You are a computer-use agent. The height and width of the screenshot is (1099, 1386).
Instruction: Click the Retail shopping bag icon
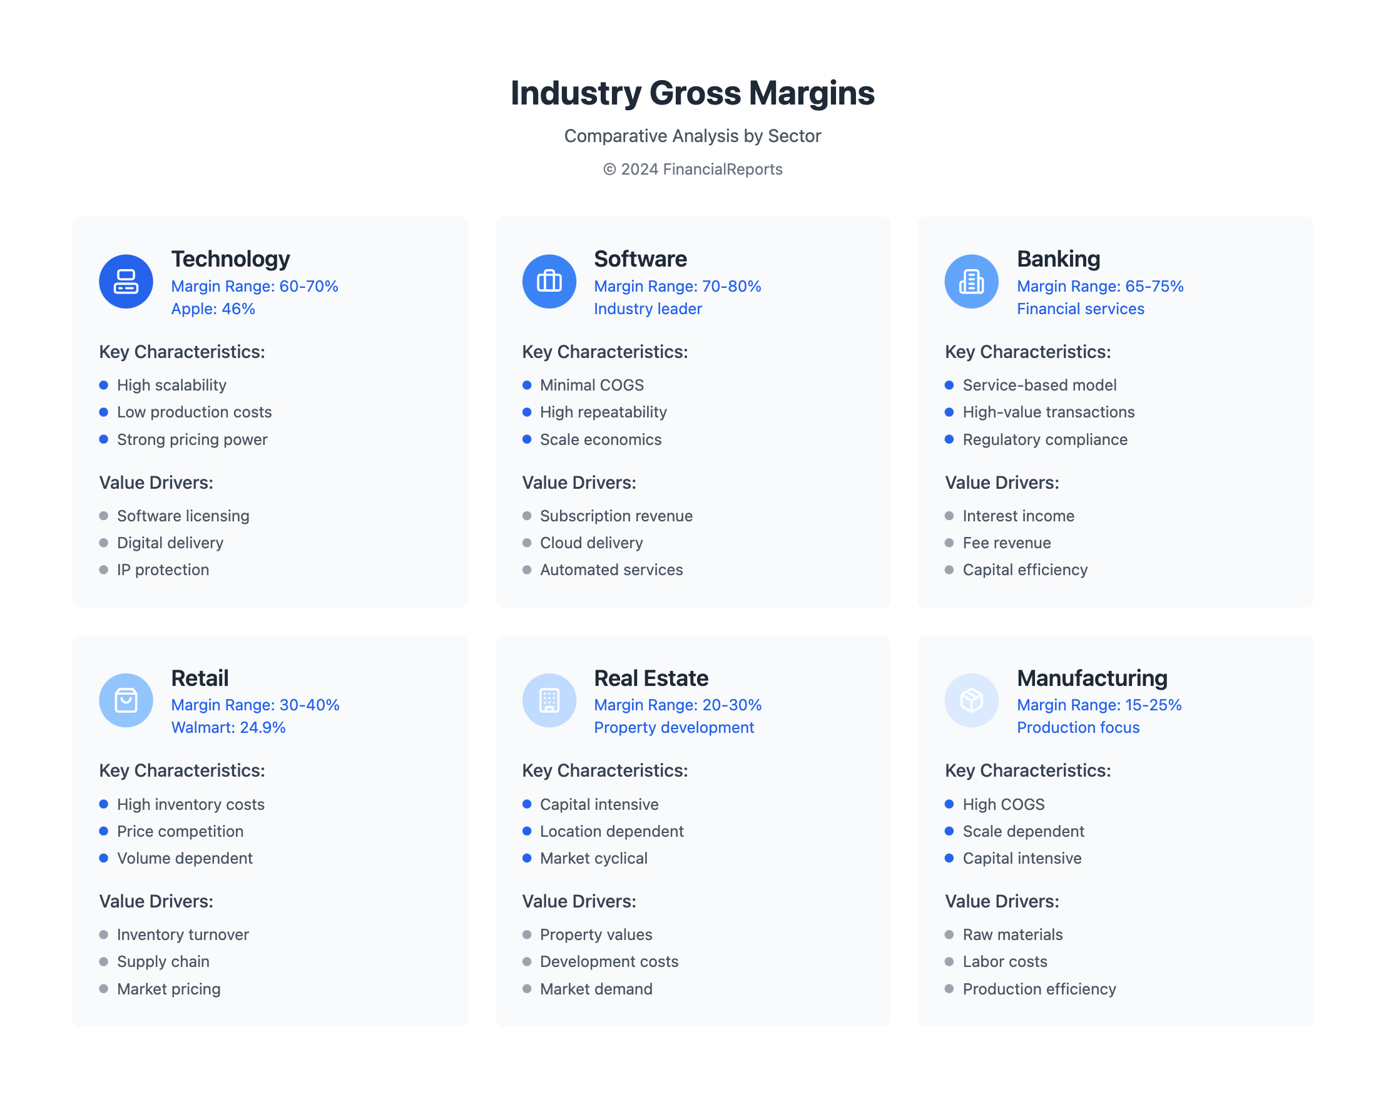coord(126,700)
